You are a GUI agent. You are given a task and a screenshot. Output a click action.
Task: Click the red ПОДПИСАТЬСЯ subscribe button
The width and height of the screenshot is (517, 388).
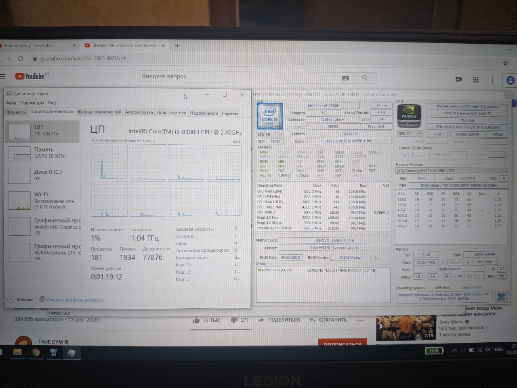tap(343, 342)
